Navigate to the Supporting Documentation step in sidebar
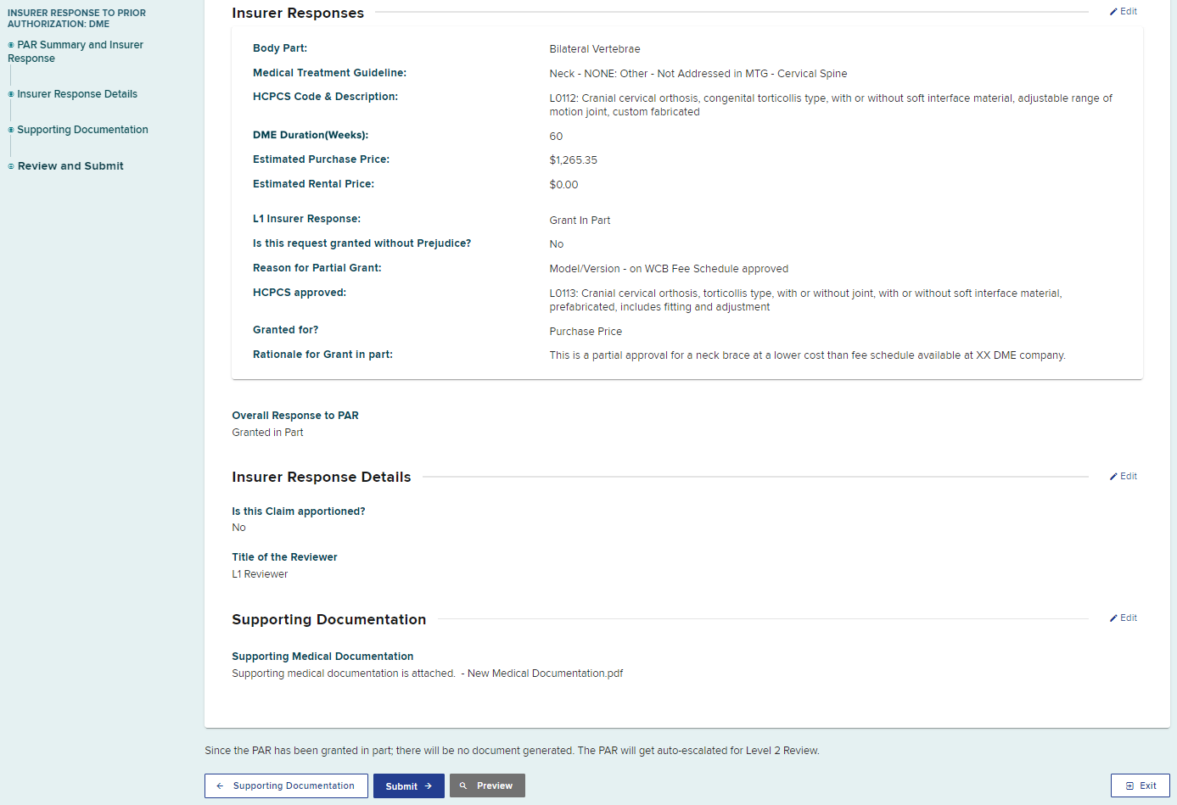Image resolution: width=1177 pixels, height=805 pixels. coord(84,129)
